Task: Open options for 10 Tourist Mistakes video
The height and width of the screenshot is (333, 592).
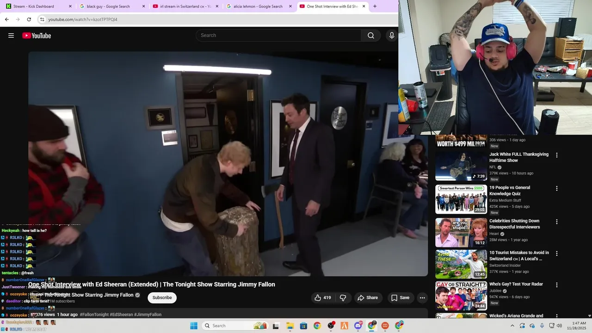Action: [x=557, y=253]
